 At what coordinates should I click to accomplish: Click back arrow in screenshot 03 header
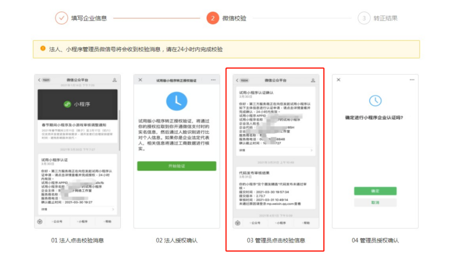tap(237, 80)
